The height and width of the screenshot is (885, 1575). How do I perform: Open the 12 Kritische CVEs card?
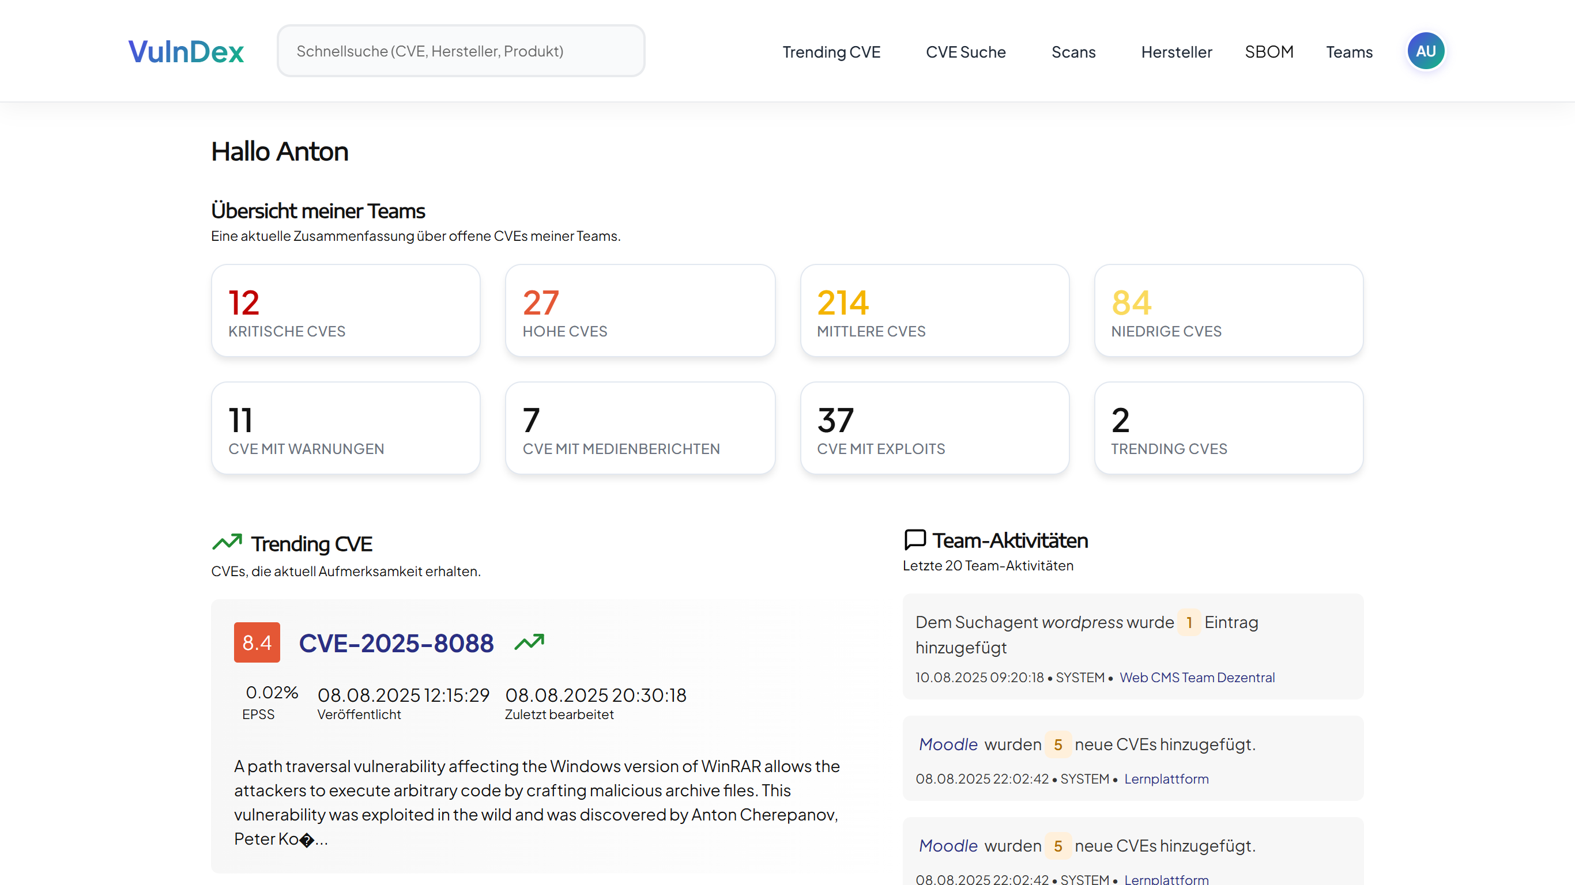[345, 311]
